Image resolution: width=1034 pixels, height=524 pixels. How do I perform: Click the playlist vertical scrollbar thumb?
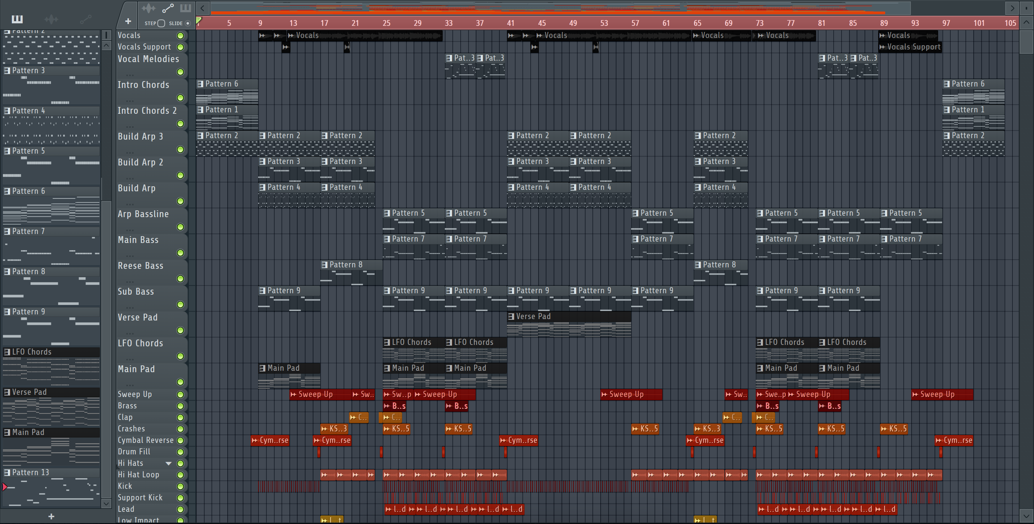click(x=1026, y=42)
